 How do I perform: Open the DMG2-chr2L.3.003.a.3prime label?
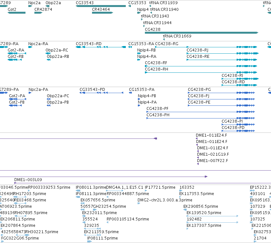[x=165, y=200]
